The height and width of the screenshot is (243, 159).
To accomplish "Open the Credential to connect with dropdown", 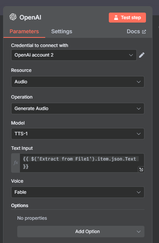I will tap(74, 55).
